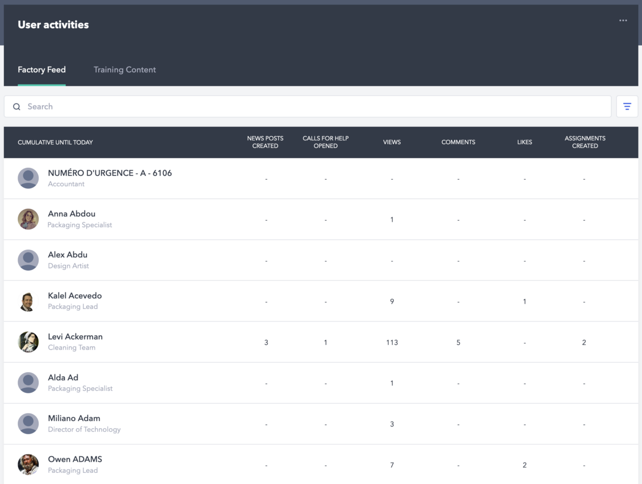This screenshot has height=484, width=642.
Task: Click the Director of Technology role label
Action: coord(84,429)
